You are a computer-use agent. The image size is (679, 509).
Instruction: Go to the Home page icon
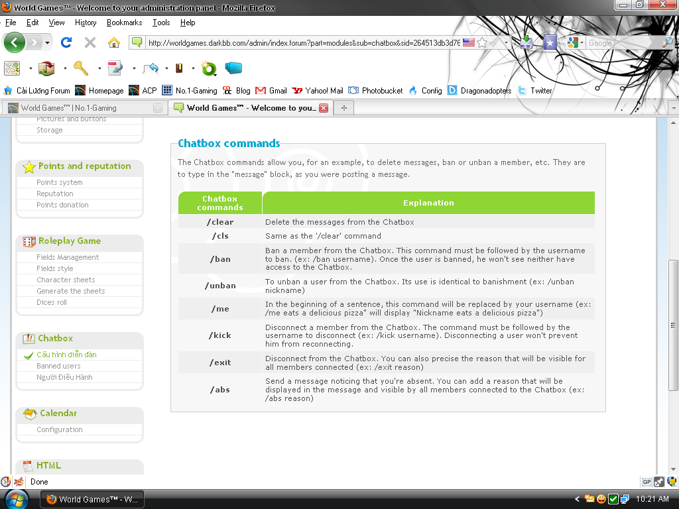pyautogui.click(x=114, y=42)
